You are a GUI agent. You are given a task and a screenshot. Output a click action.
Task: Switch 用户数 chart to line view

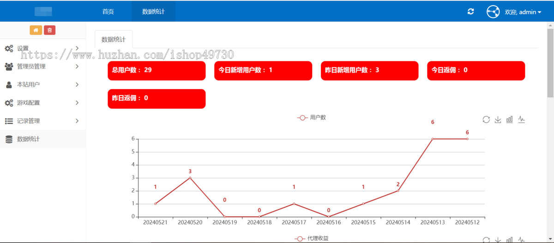(521, 119)
